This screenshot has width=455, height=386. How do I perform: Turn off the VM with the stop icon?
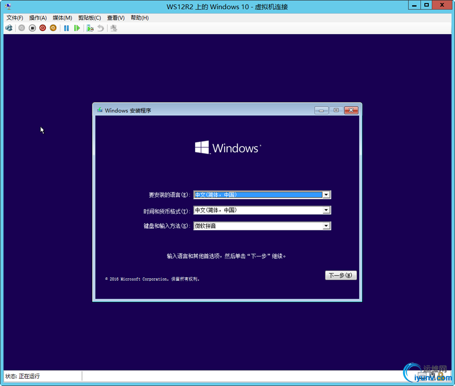(x=32, y=28)
